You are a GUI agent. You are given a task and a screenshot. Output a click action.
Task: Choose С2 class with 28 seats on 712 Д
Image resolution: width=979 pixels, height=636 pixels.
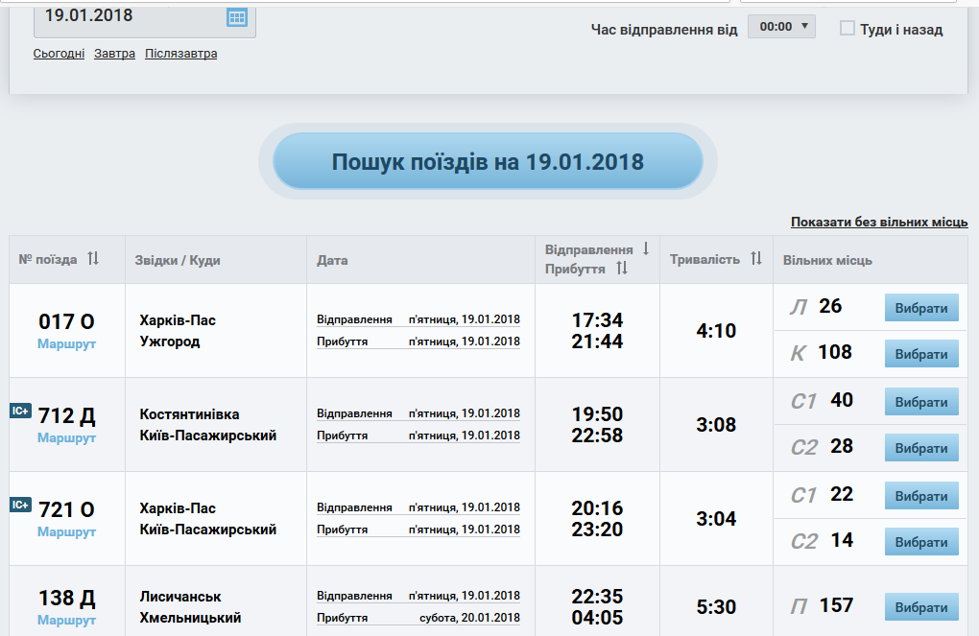920,448
